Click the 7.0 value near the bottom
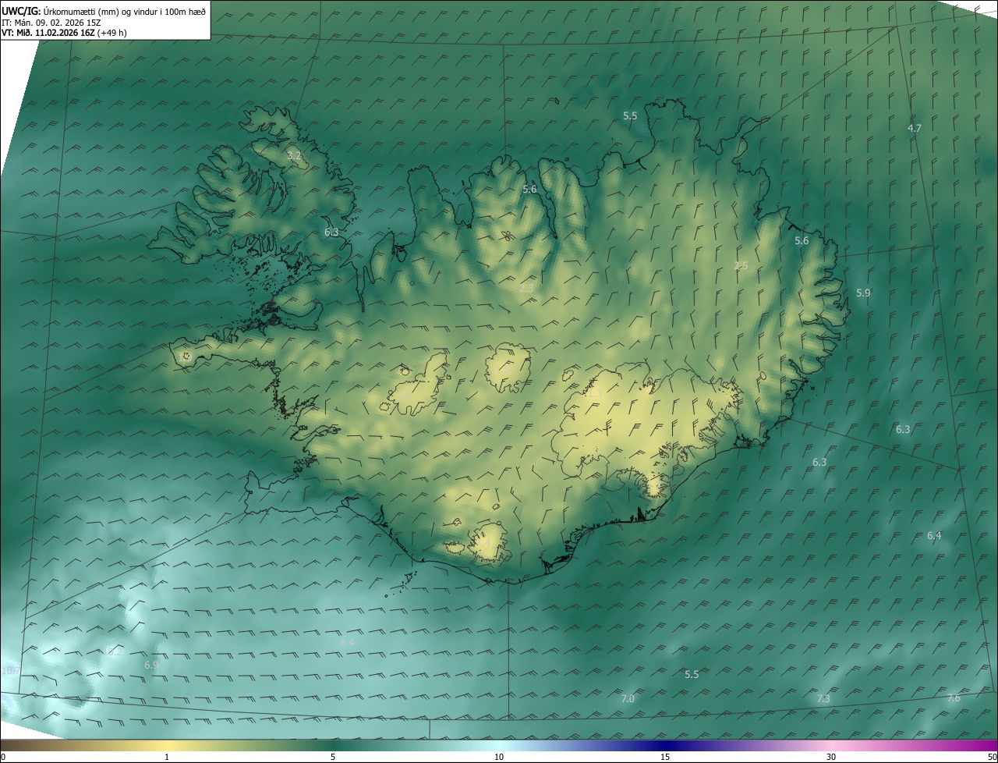Viewport: 998px width, 763px height. [x=628, y=699]
